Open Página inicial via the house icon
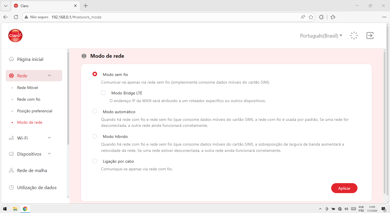Screen dimensions: 390x213 11,59
